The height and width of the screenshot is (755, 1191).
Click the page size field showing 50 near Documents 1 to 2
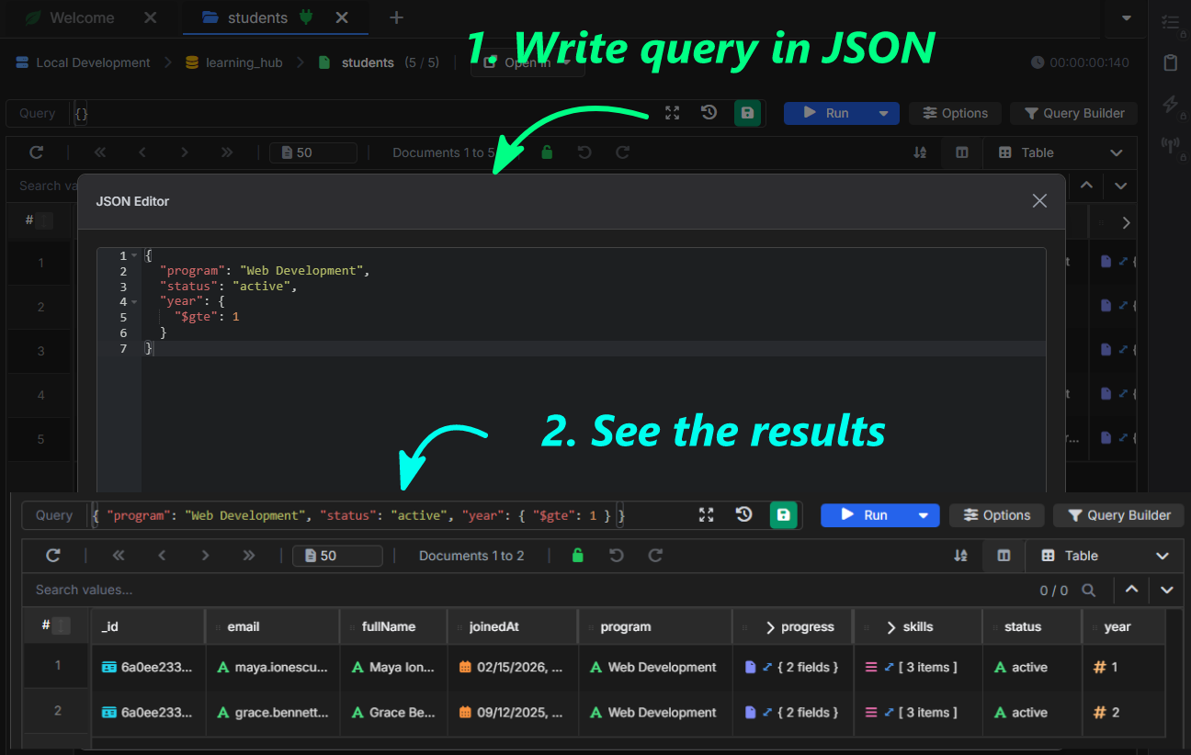(x=337, y=556)
